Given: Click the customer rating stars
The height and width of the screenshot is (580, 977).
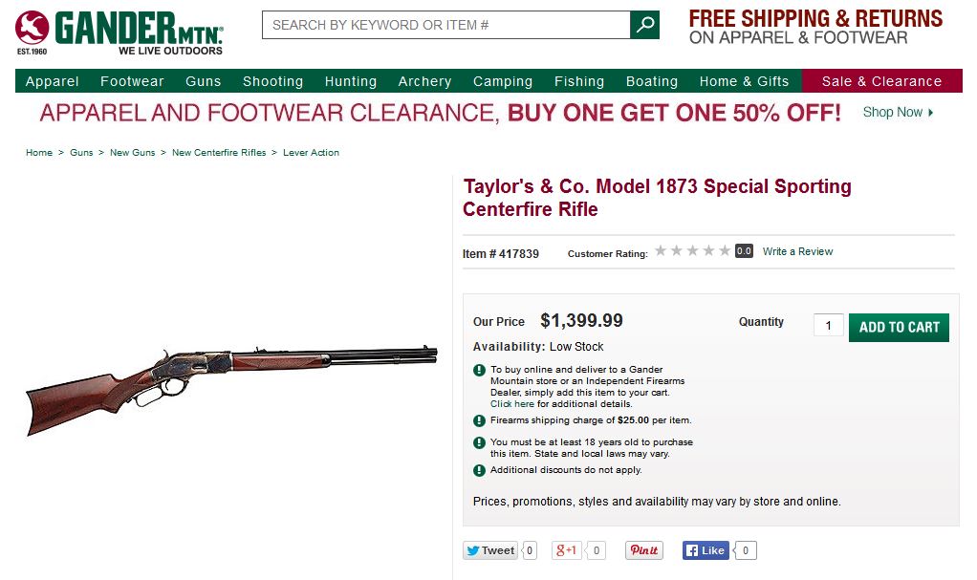Looking at the screenshot, I should pos(693,251).
